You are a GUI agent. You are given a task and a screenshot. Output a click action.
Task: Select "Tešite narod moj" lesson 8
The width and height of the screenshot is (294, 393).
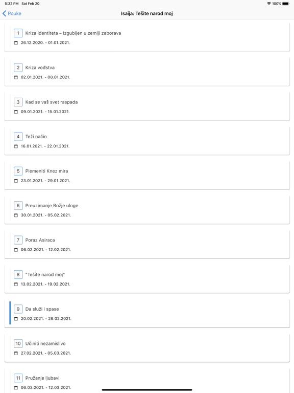tap(147, 279)
